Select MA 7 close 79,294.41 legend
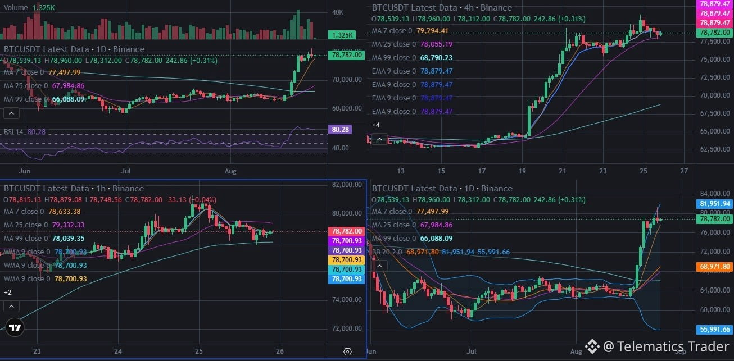Image resolution: width=734 pixels, height=361 pixels. tap(410, 31)
